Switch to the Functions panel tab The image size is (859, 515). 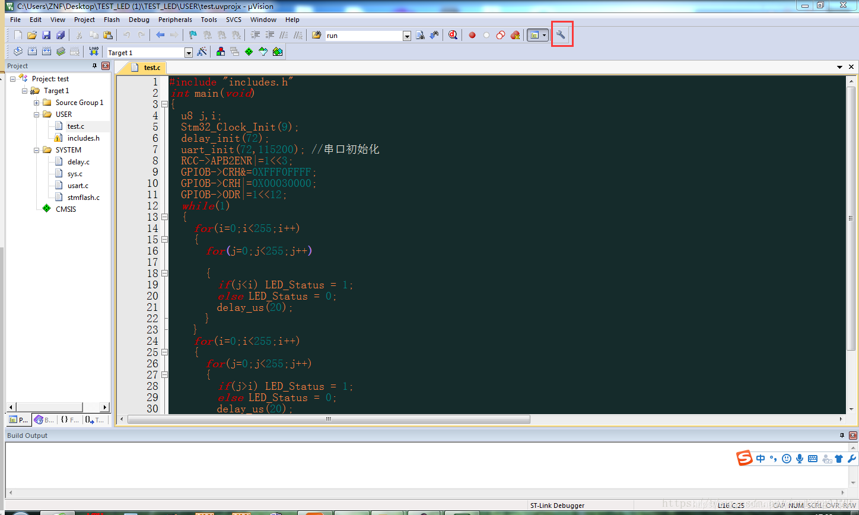(69, 419)
